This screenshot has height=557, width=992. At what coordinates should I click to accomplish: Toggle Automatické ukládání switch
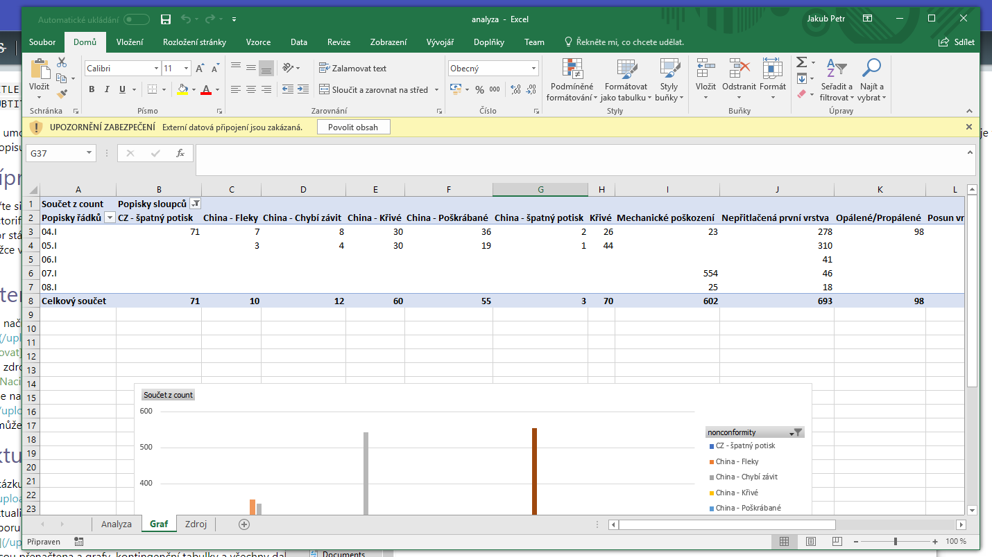[x=137, y=19]
